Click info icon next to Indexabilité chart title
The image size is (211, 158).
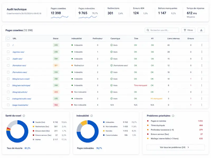[x=92, y=116]
